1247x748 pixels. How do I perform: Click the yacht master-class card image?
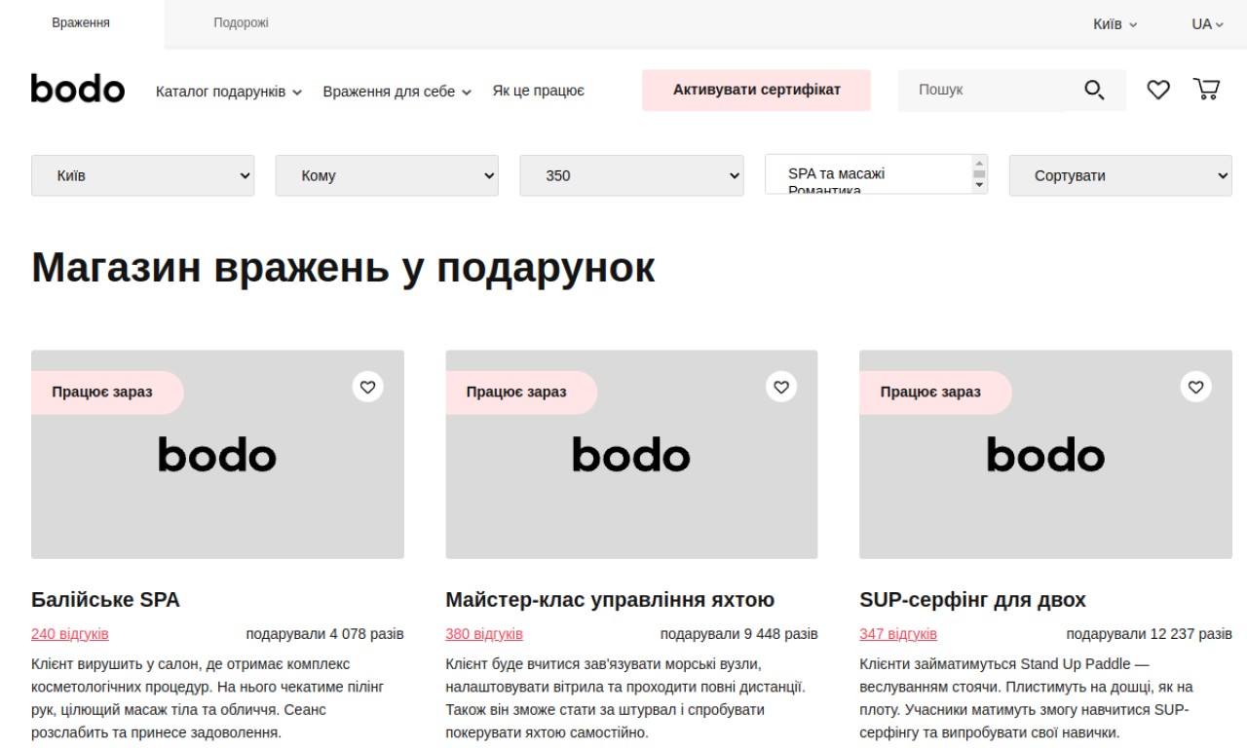click(631, 455)
